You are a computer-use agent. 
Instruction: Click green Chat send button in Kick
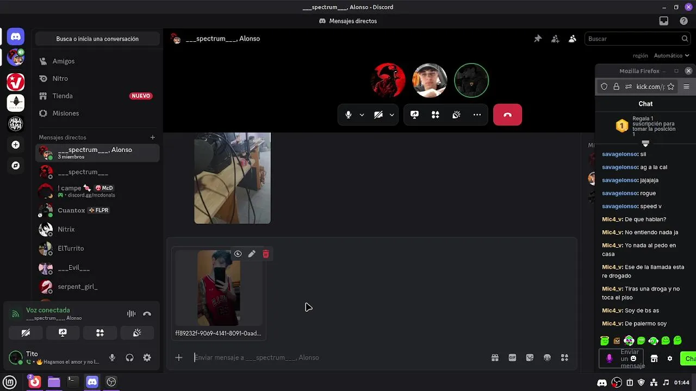pos(688,358)
